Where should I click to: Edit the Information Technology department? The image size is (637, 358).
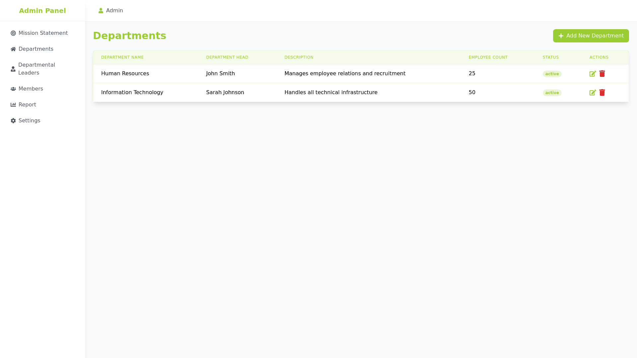click(593, 92)
